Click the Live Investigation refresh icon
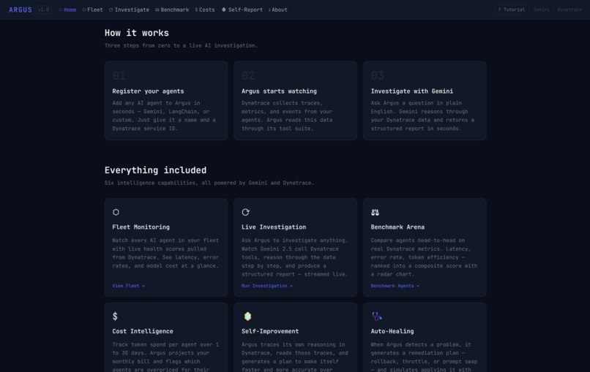 pos(246,212)
